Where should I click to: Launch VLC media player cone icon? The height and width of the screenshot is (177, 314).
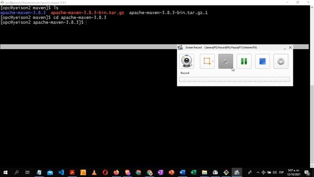[94, 173]
